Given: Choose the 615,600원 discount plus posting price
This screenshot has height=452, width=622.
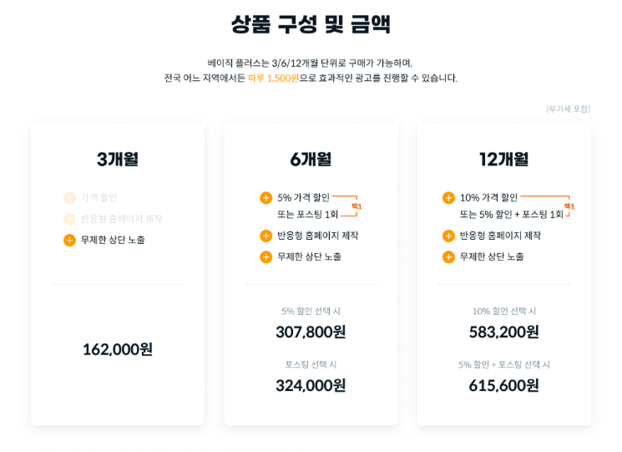Looking at the screenshot, I should pos(503,385).
